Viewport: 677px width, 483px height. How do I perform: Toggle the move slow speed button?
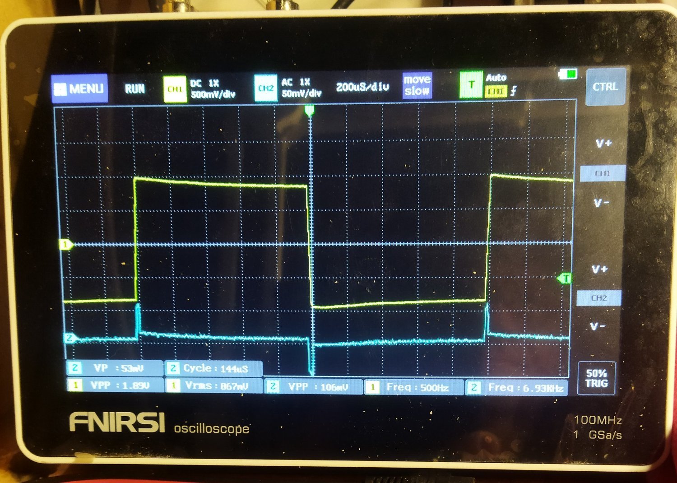point(417,85)
